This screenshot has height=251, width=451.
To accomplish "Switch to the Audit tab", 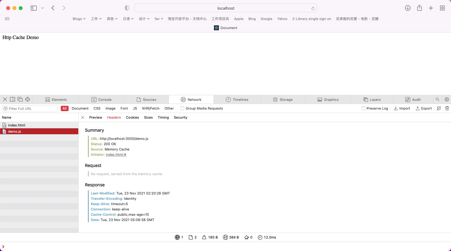I will (x=413, y=100).
